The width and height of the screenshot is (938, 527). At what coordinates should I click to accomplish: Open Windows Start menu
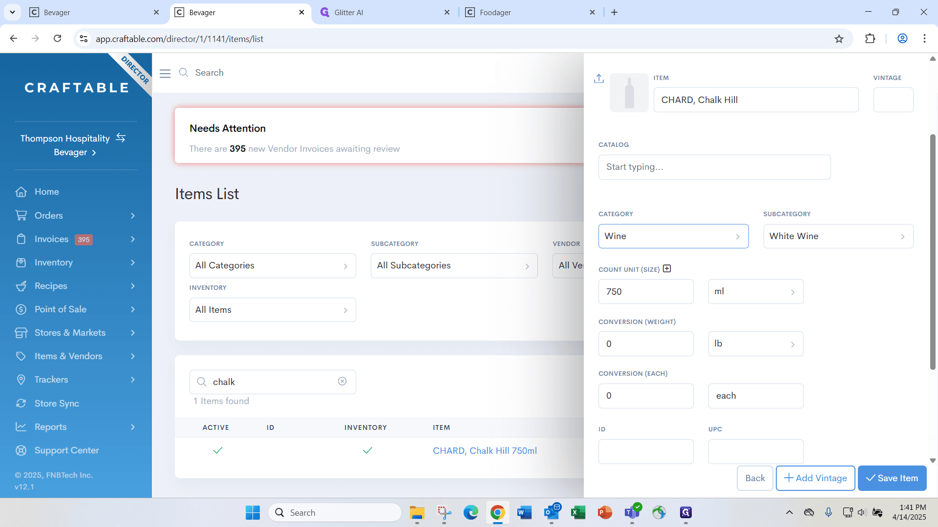253,512
